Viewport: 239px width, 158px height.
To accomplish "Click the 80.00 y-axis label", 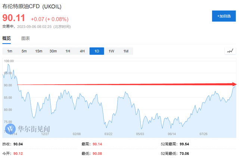I will point(8,110).
